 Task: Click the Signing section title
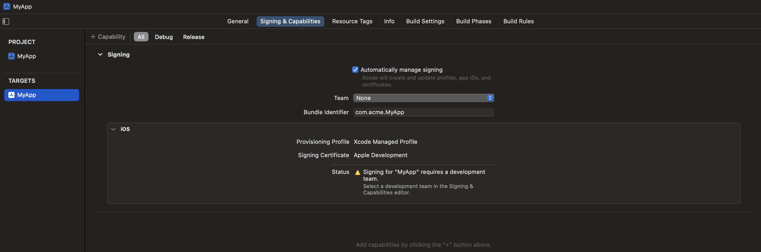[x=118, y=54]
